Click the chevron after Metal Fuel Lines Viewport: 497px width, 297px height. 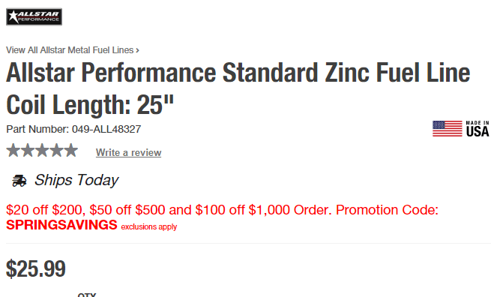[x=138, y=50]
